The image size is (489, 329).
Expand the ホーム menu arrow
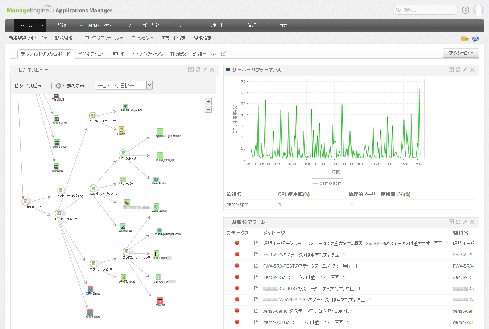tap(42, 25)
